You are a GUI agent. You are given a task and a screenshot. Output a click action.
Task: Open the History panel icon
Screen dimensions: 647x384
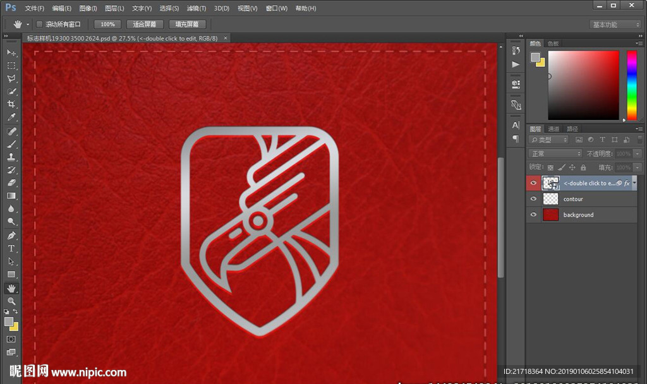[516, 51]
